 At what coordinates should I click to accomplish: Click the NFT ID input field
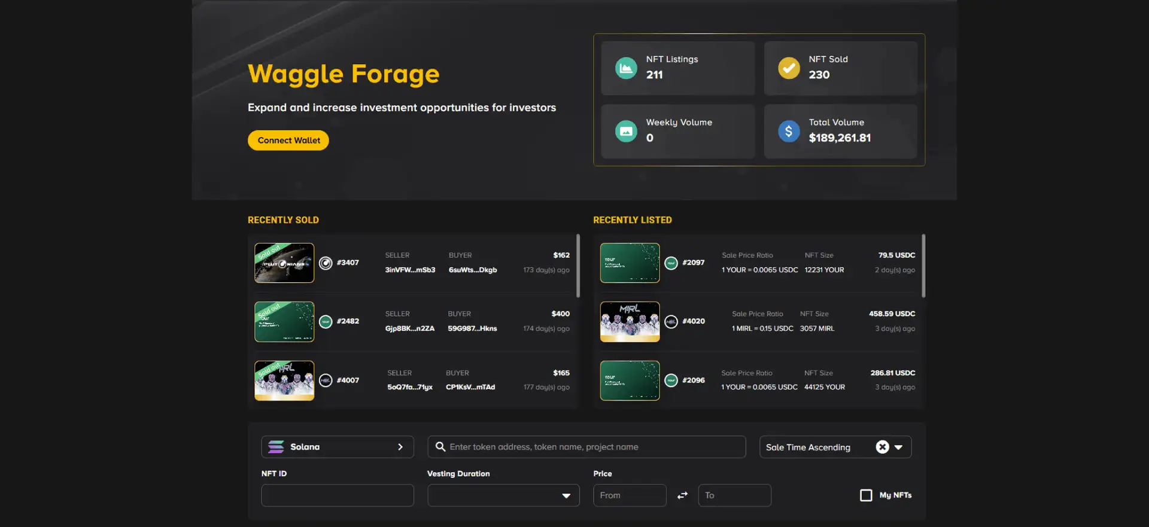338,495
